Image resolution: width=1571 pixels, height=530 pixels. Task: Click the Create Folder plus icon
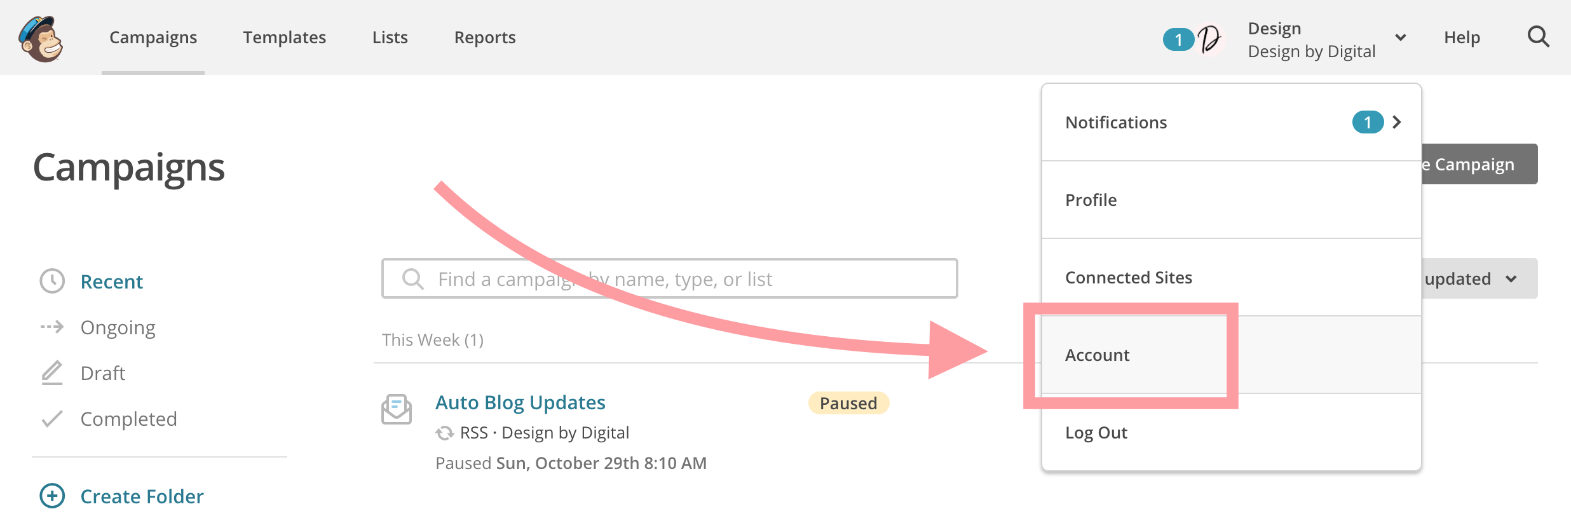[52, 496]
